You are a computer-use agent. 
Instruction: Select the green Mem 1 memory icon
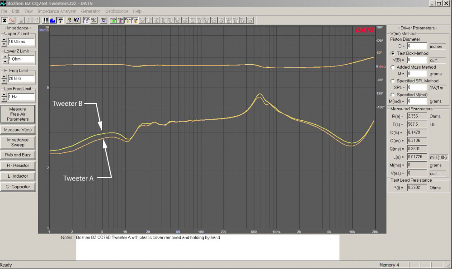(113, 20)
